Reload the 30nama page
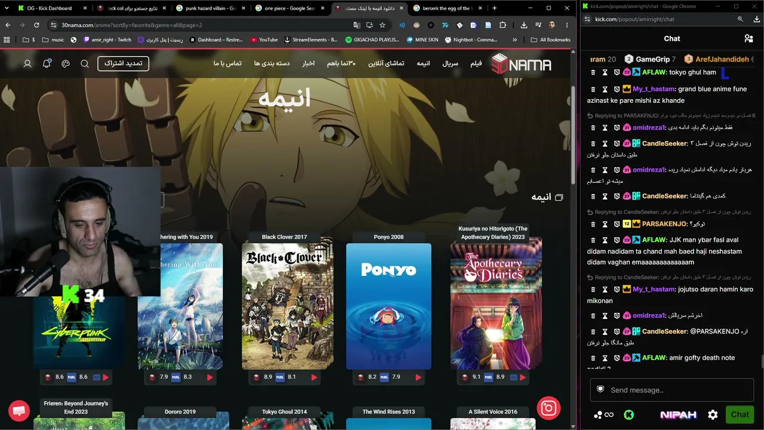This screenshot has height=430, width=764. (x=36, y=25)
